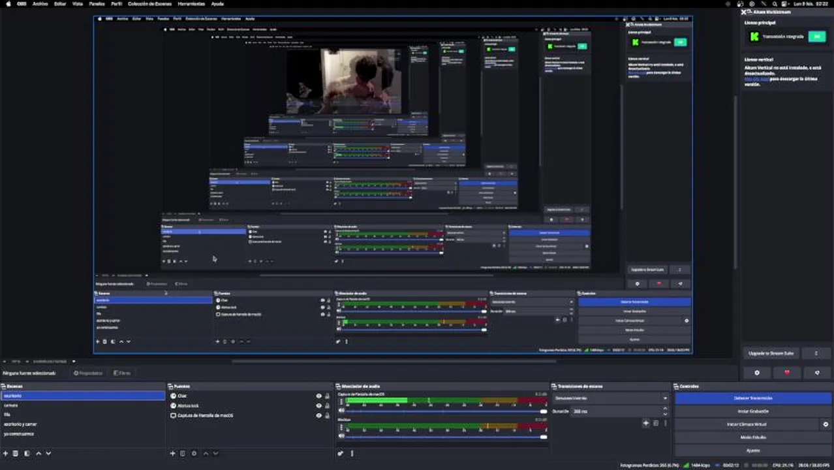Open the Herramientas menu
This screenshot has height=470, width=834.
pyautogui.click(x=191, y=4)
